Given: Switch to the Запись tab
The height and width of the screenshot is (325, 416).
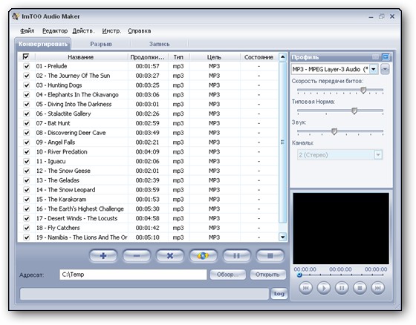Looking at the screenshot, I should pos(159,44).
